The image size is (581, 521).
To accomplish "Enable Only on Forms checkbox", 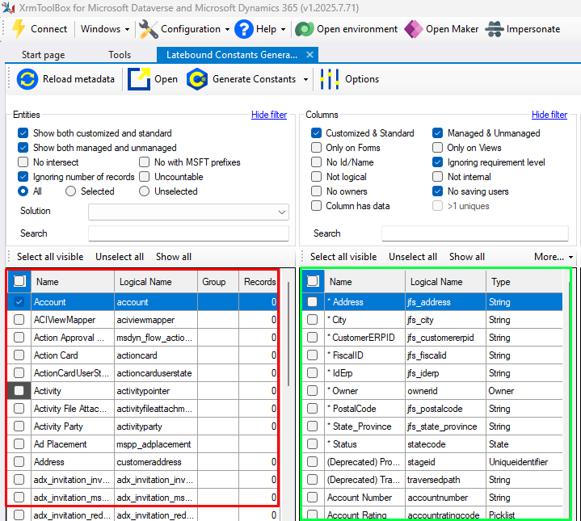I will pos(316,147).
